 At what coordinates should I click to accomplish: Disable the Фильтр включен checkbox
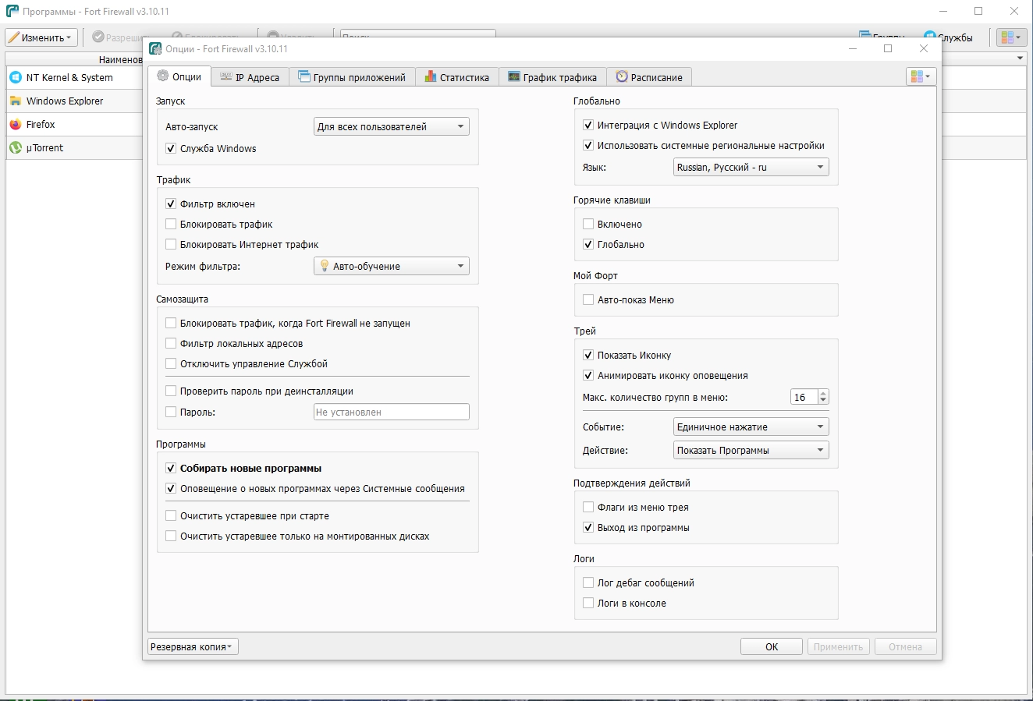(171, 204)
